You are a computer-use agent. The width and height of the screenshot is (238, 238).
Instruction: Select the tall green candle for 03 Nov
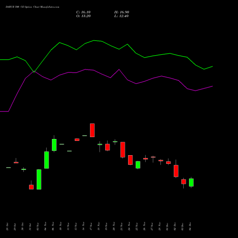click(39, 179)
